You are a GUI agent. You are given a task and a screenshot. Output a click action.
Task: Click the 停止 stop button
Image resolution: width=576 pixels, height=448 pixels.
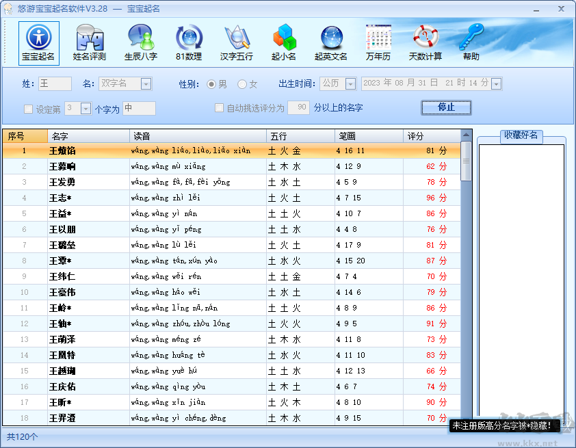446,108
